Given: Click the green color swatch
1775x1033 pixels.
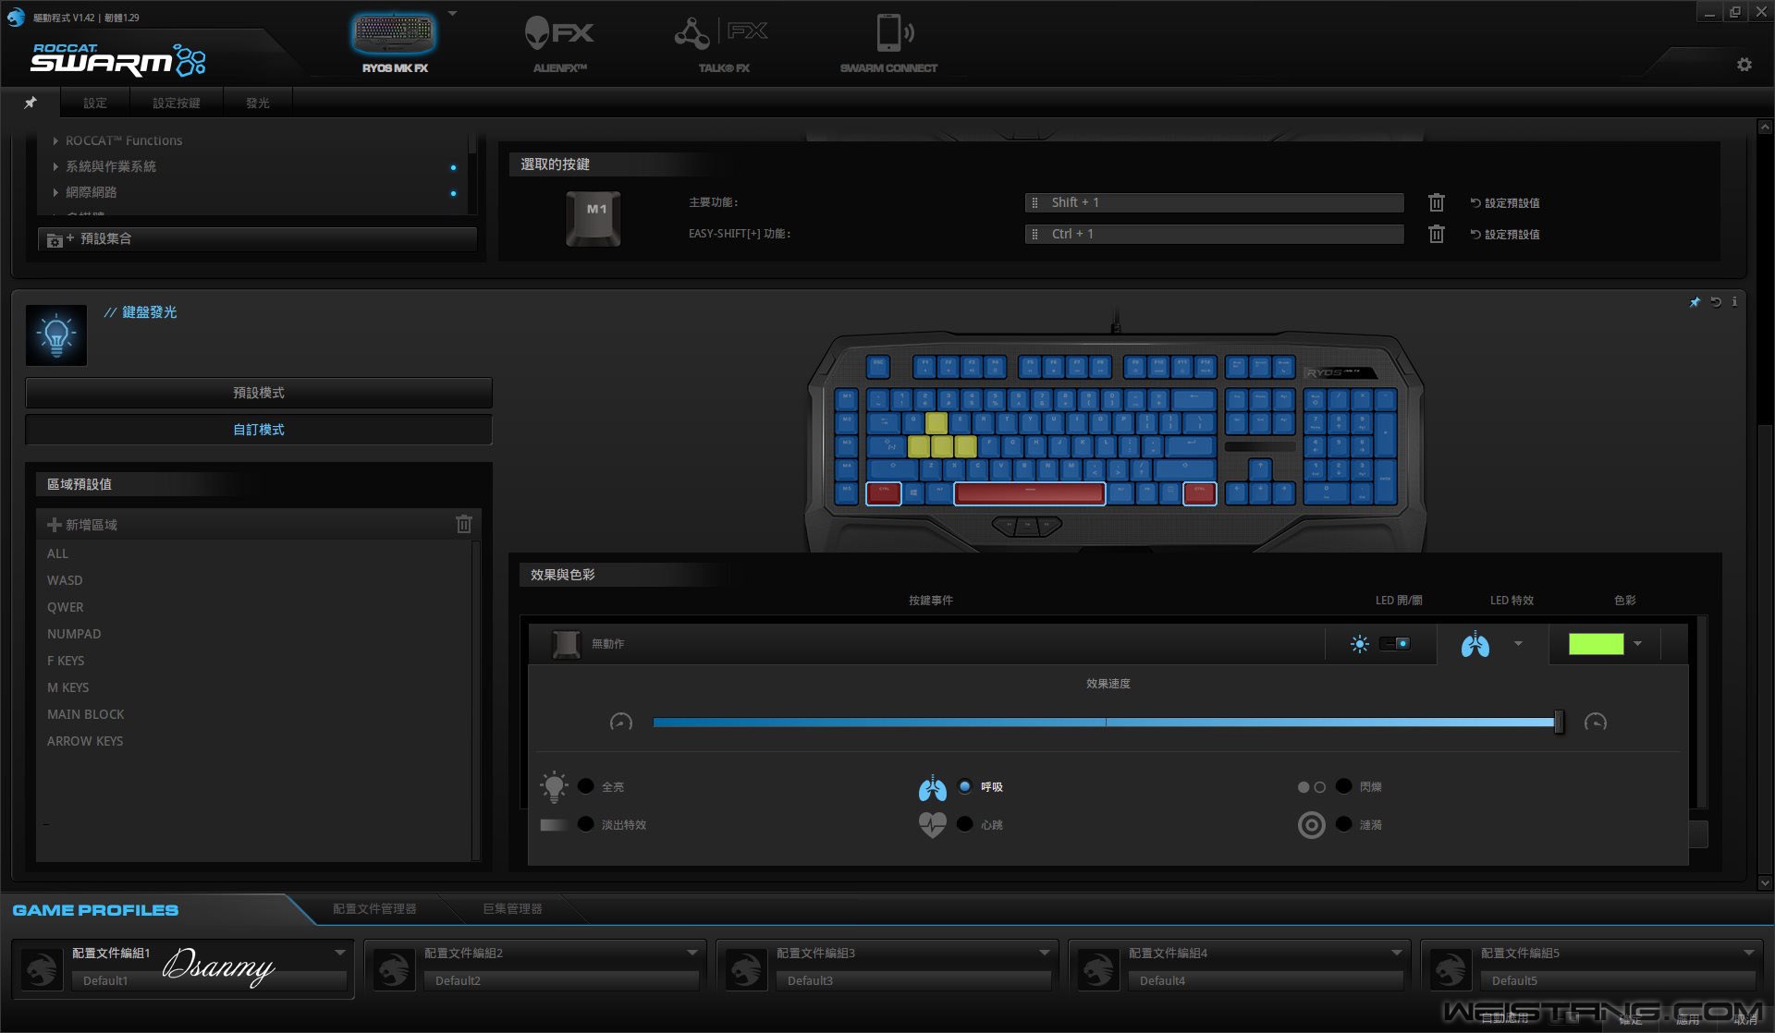Looking at the screenshot, I should [x=1596, y=643].
